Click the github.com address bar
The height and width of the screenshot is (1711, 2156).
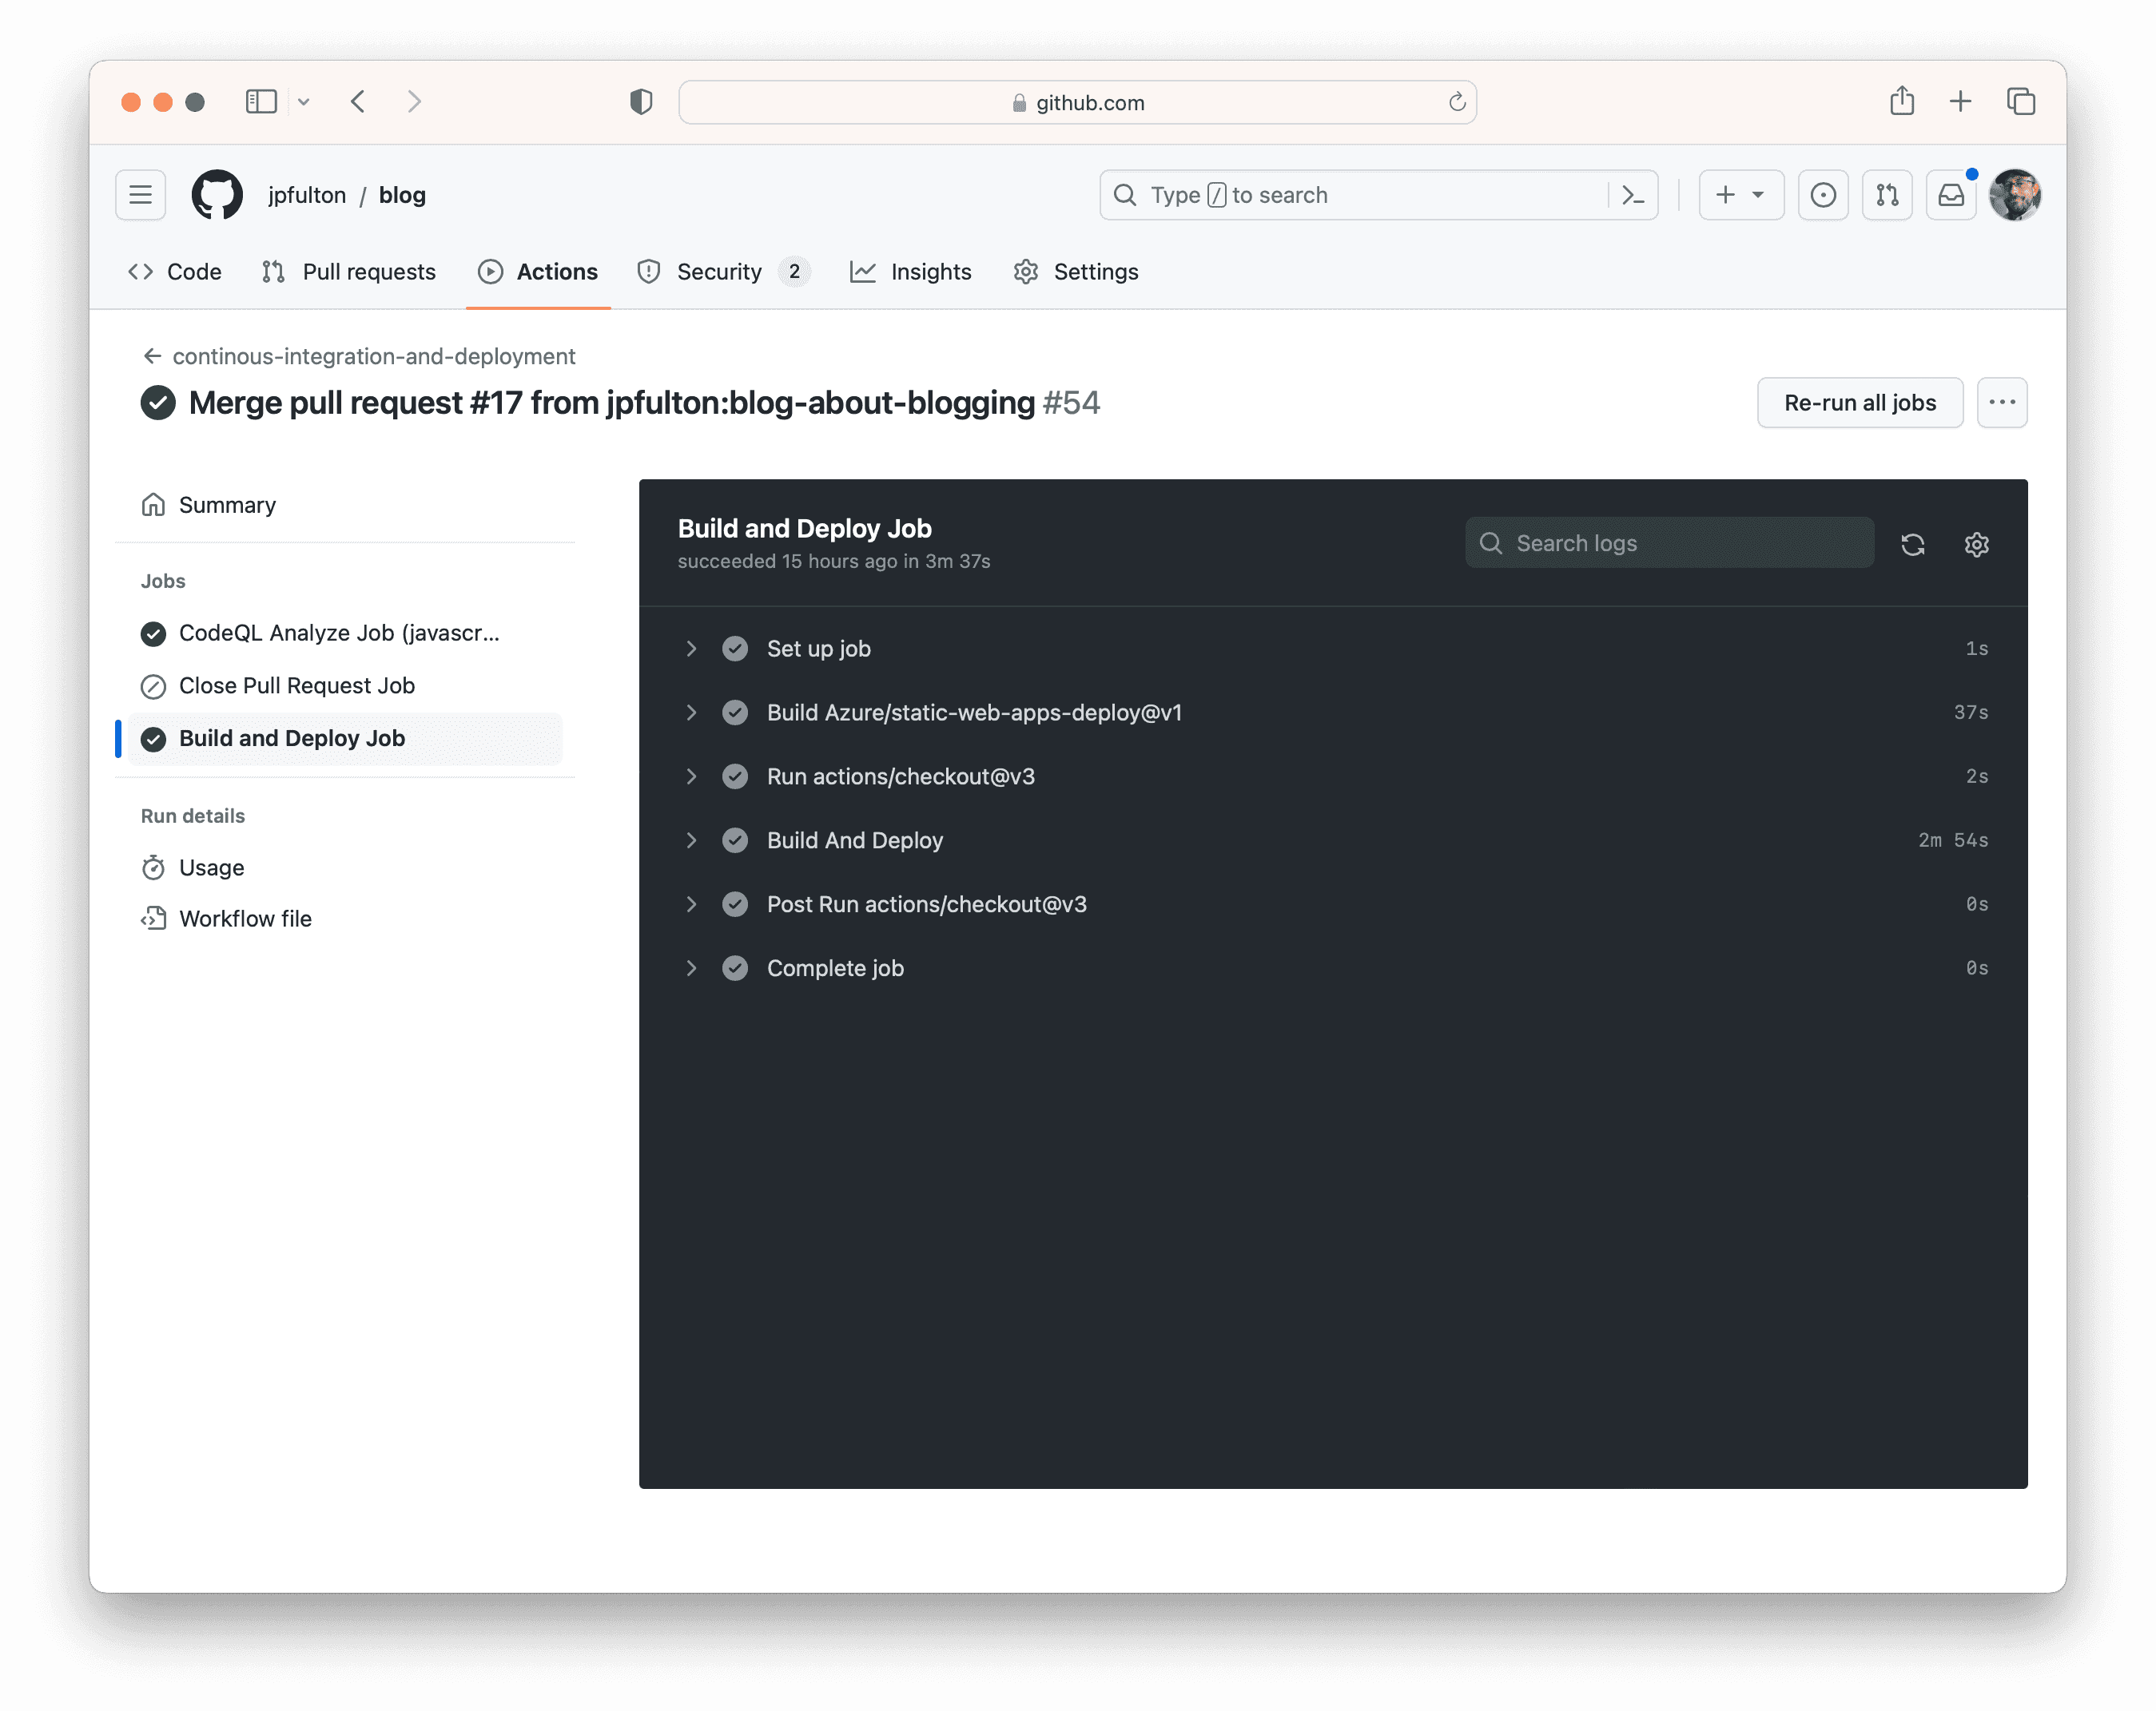(1077, 102)
